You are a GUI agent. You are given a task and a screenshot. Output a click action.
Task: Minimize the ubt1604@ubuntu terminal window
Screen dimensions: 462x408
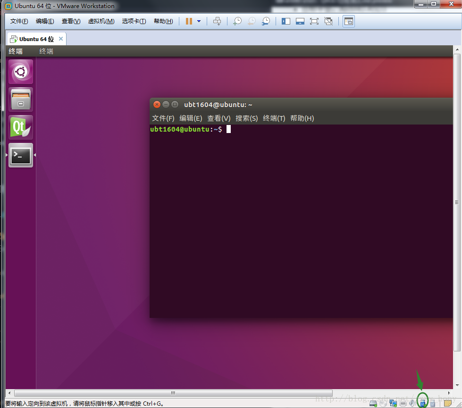click(x=166, y=105)
